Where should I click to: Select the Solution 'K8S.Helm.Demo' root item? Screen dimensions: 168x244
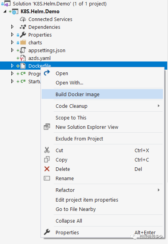(x=59, y=4)
